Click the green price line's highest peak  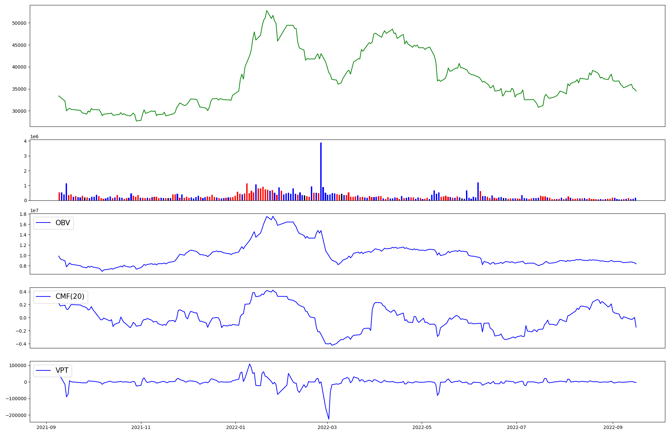(267, 11)
